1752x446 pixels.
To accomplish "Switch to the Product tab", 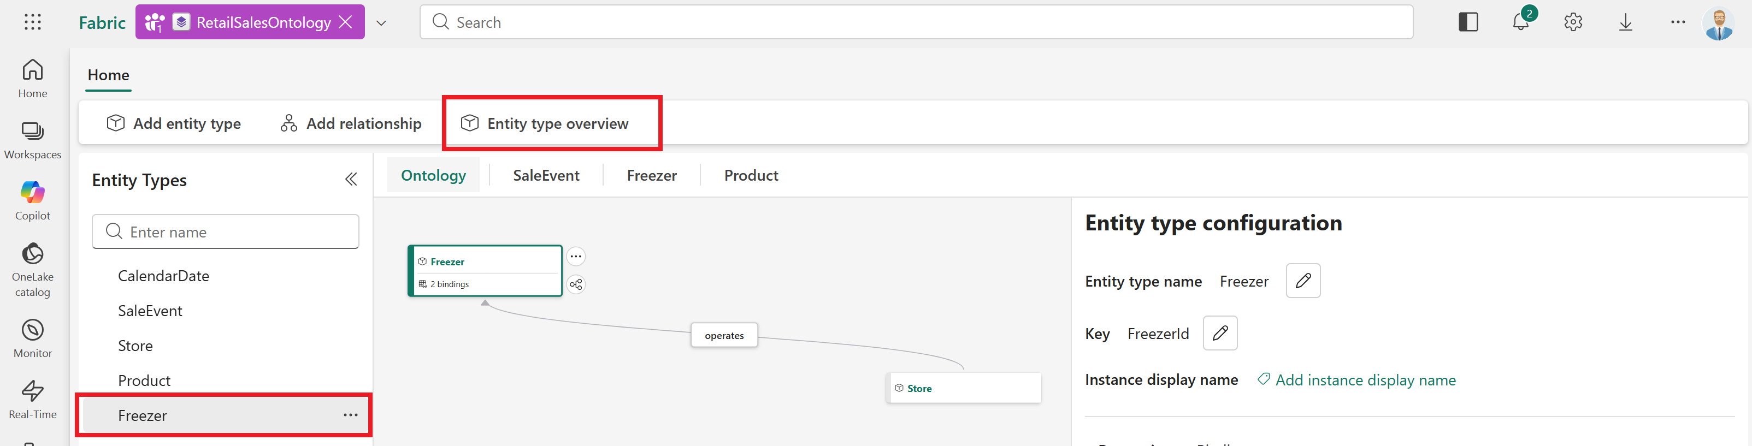I will click(x=751, y=175).
